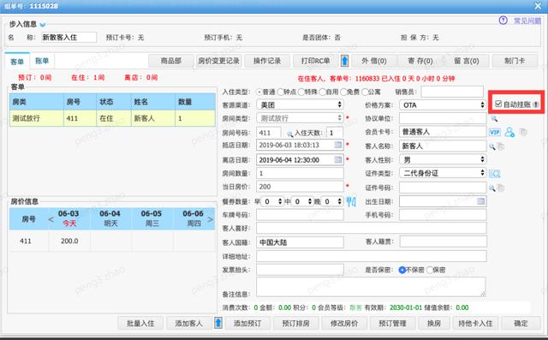Image resolution: width=548 pixels, height=340 pixels.
Task: Click the VIP member card icon
Action: pyautogui.click(x=495, y=132)
